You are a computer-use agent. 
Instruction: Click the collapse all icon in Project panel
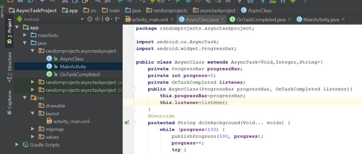click(97, 19)
